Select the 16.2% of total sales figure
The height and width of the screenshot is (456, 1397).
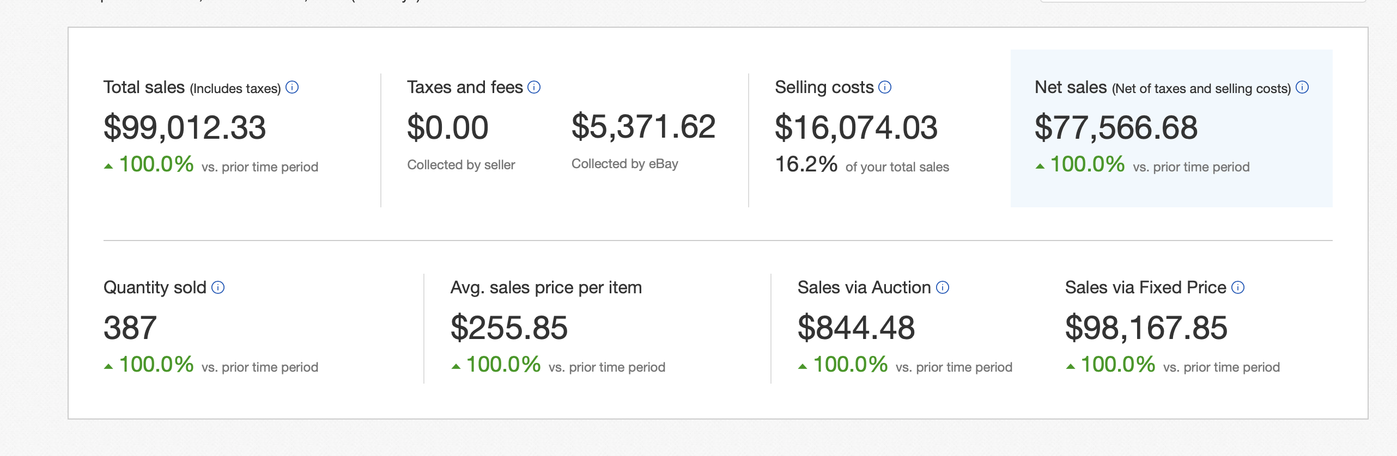point(806,164)
